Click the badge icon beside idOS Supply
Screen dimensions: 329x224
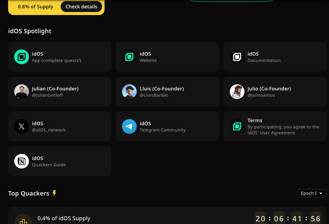pyautogui.click(x=24, y=220)
